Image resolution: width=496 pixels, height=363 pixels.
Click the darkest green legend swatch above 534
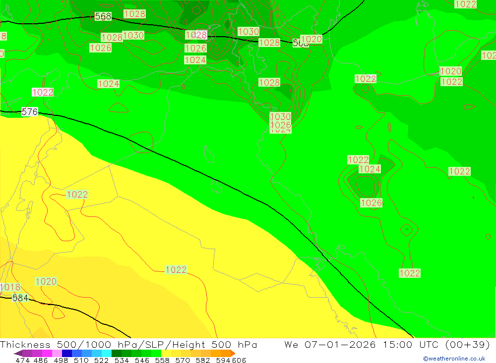(x=117, y=353)
